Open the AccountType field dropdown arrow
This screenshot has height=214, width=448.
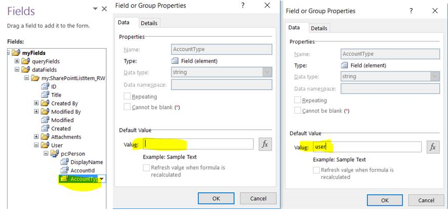click(x=102, y=179)
